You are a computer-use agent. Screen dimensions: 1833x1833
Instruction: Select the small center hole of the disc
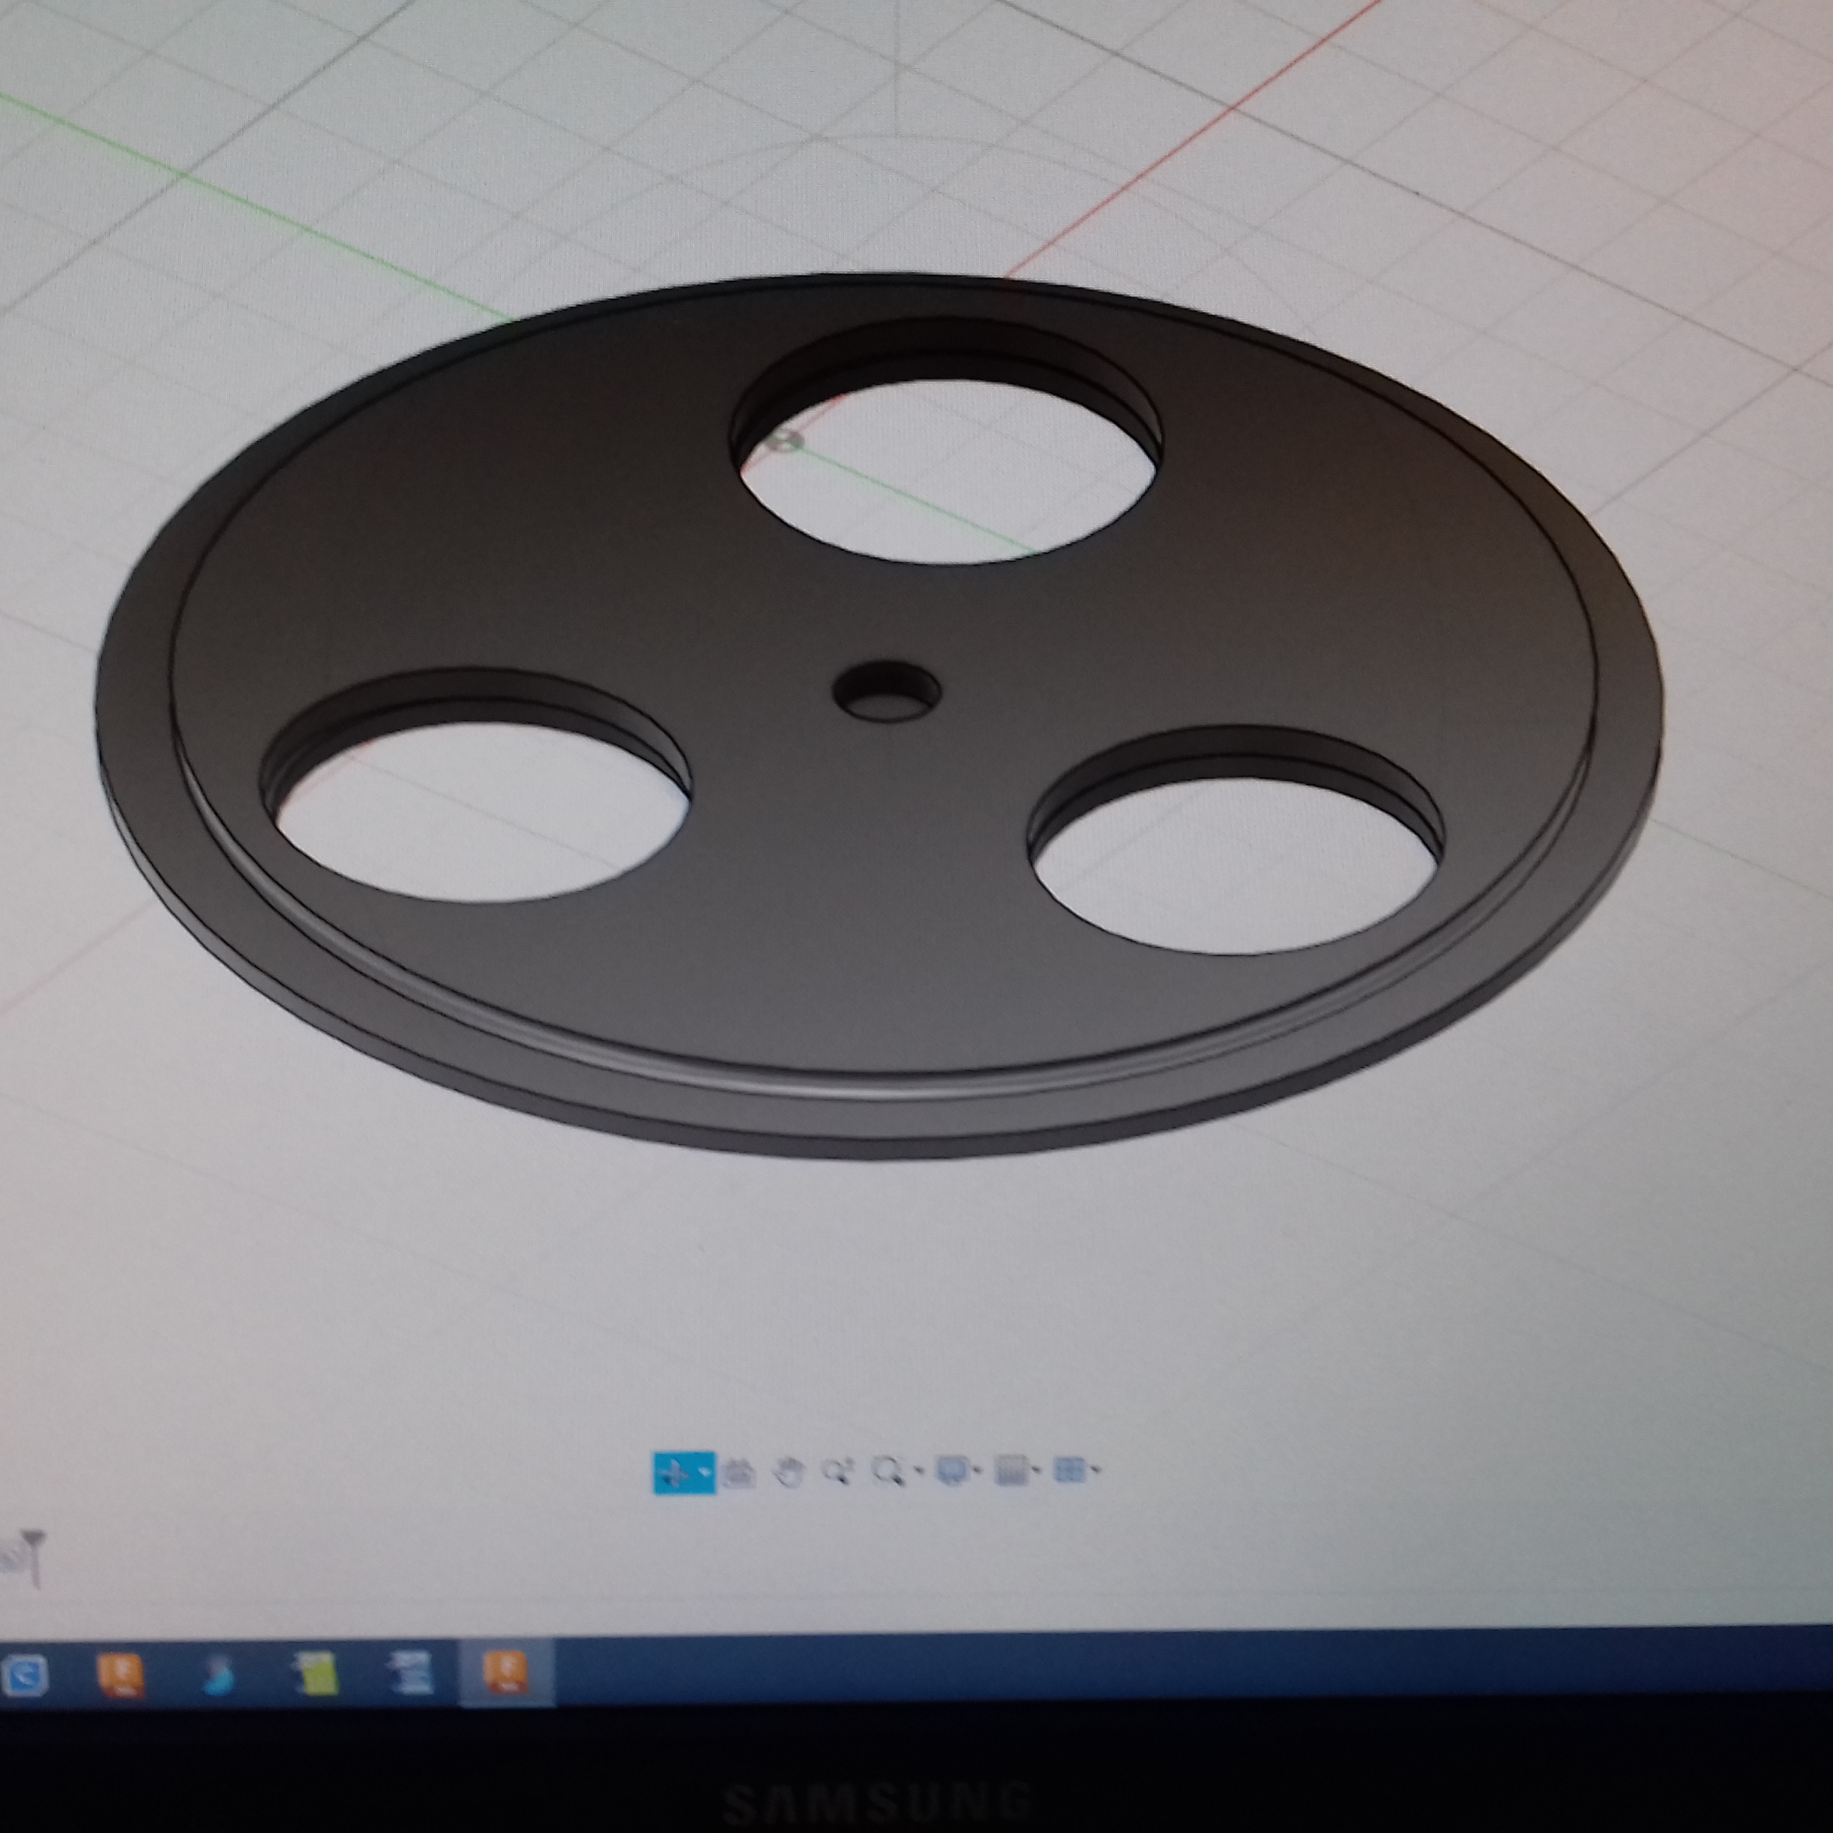(886, 692)
